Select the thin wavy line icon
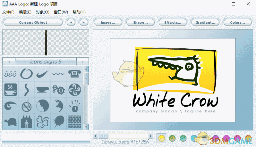This screenshot has height=147, width=256. [x=58, y=74]
